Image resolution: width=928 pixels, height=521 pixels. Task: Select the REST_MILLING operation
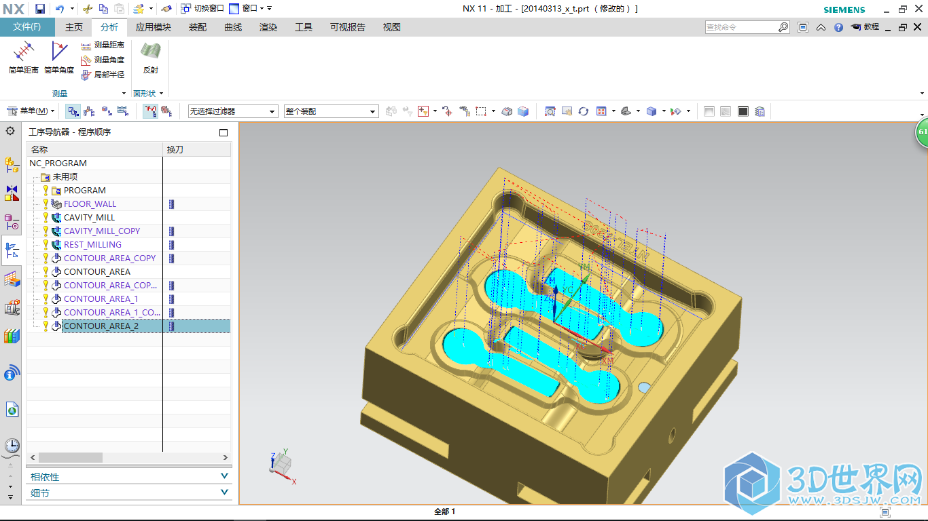[92, 244]
